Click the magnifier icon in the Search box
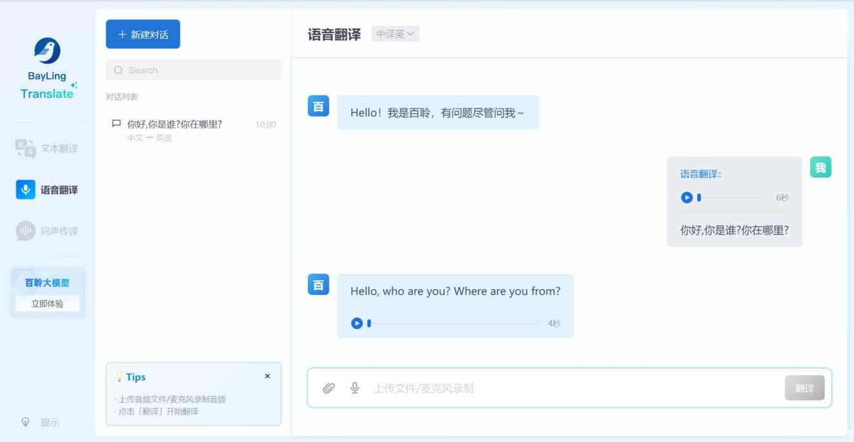 118,70
